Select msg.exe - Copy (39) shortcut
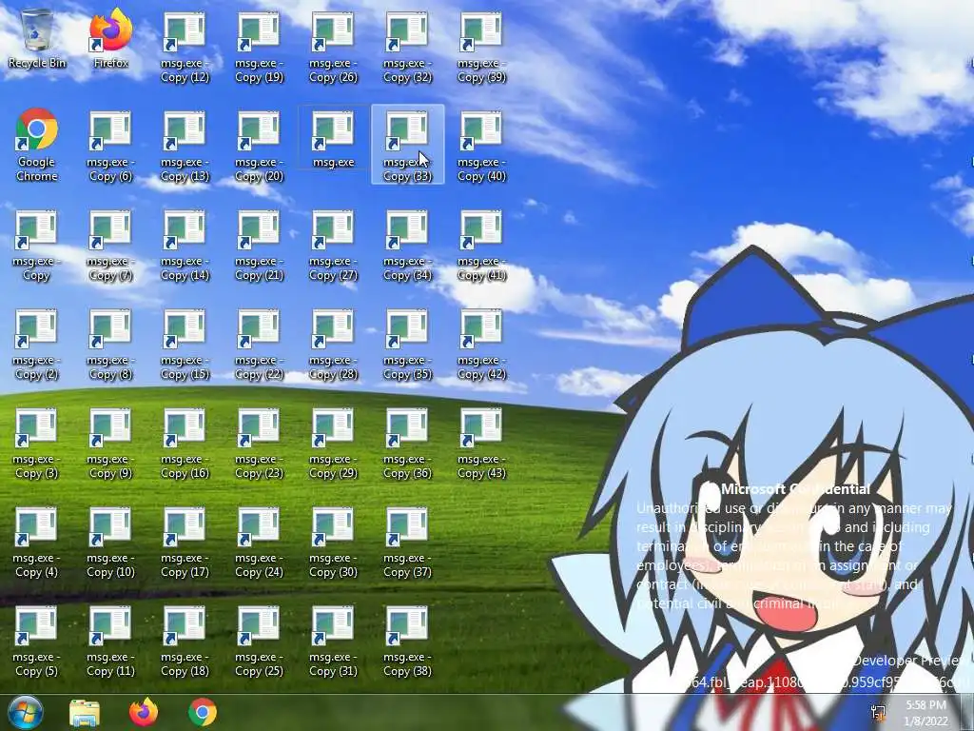This screenshot has height=731, width=974. pos(481,48)
